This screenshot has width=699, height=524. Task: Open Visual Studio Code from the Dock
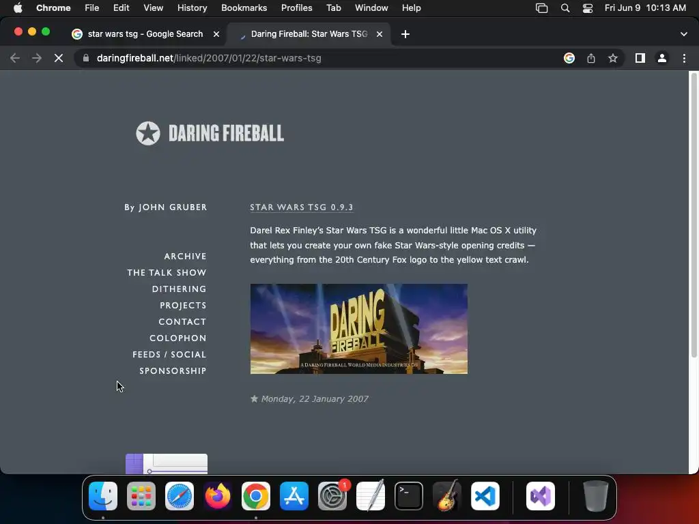[485, 496]
